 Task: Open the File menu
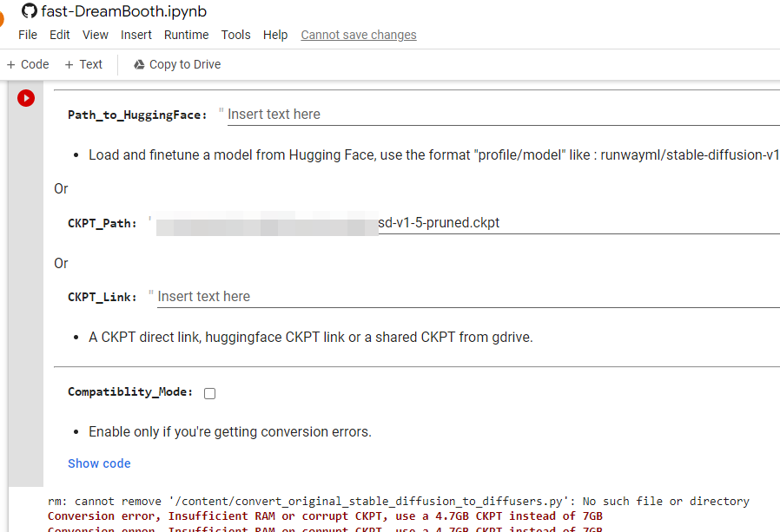27,35
